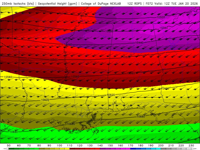
Task: Click the 60 value on the color scale
Action: coord(19,145)
